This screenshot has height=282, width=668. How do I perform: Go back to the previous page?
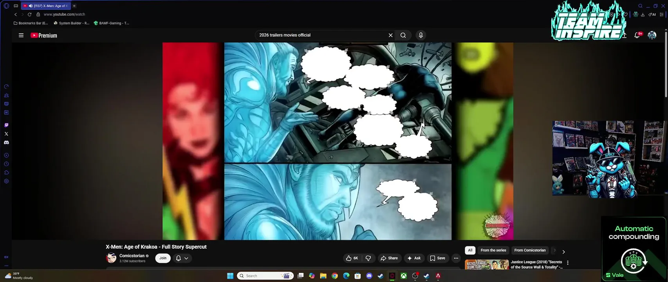click(x=16, y=14)
